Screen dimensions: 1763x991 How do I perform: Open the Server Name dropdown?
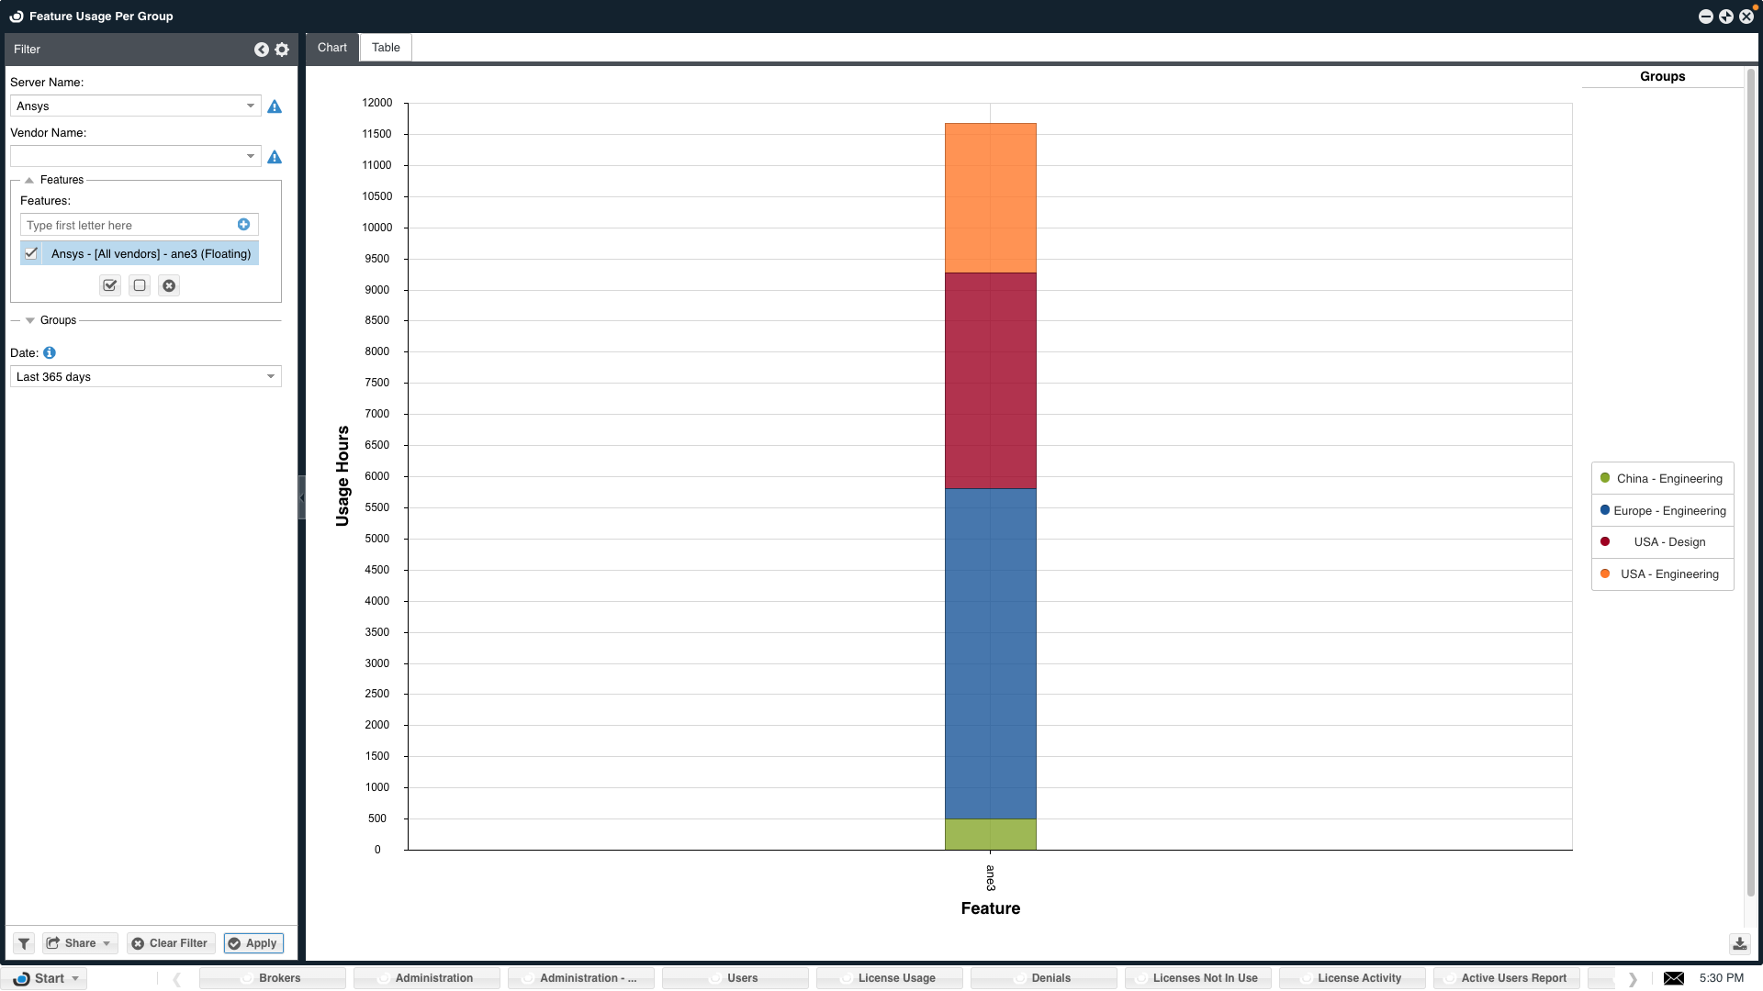[x=250, y=106]
